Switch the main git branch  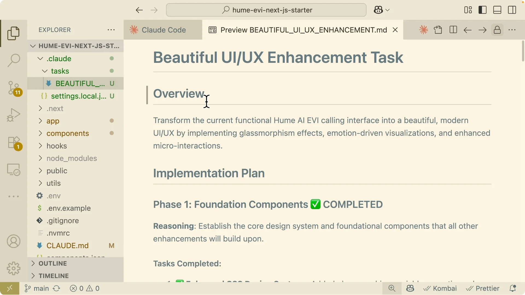37,288
